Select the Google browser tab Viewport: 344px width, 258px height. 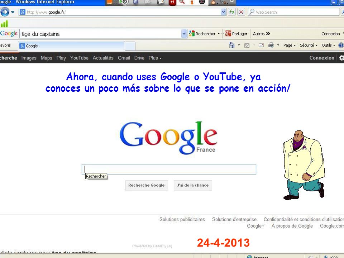pos(71,46)
